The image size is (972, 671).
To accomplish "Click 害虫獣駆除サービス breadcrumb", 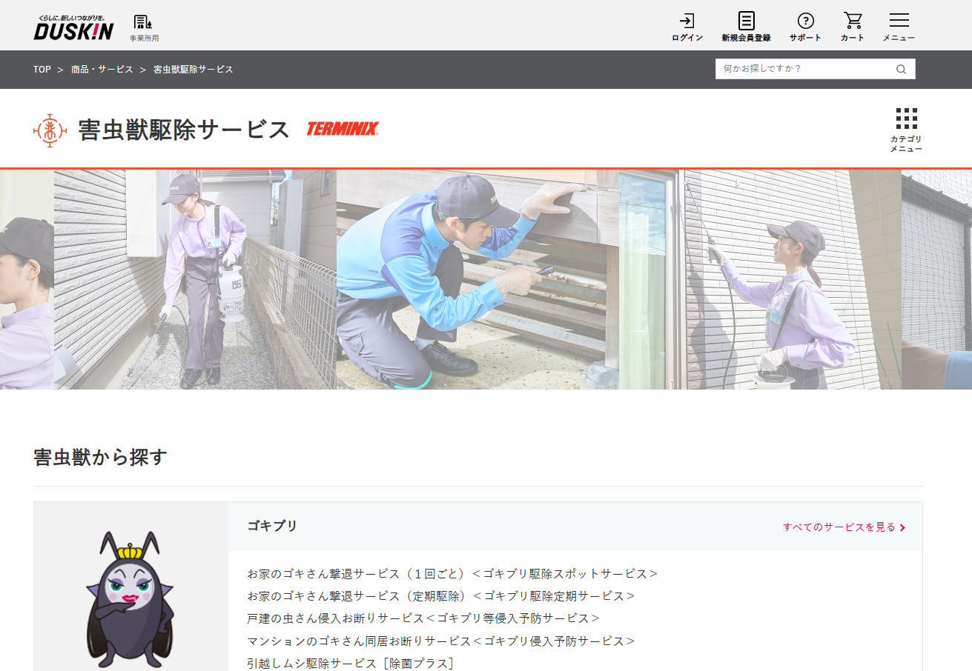I will tap(194, 69).
